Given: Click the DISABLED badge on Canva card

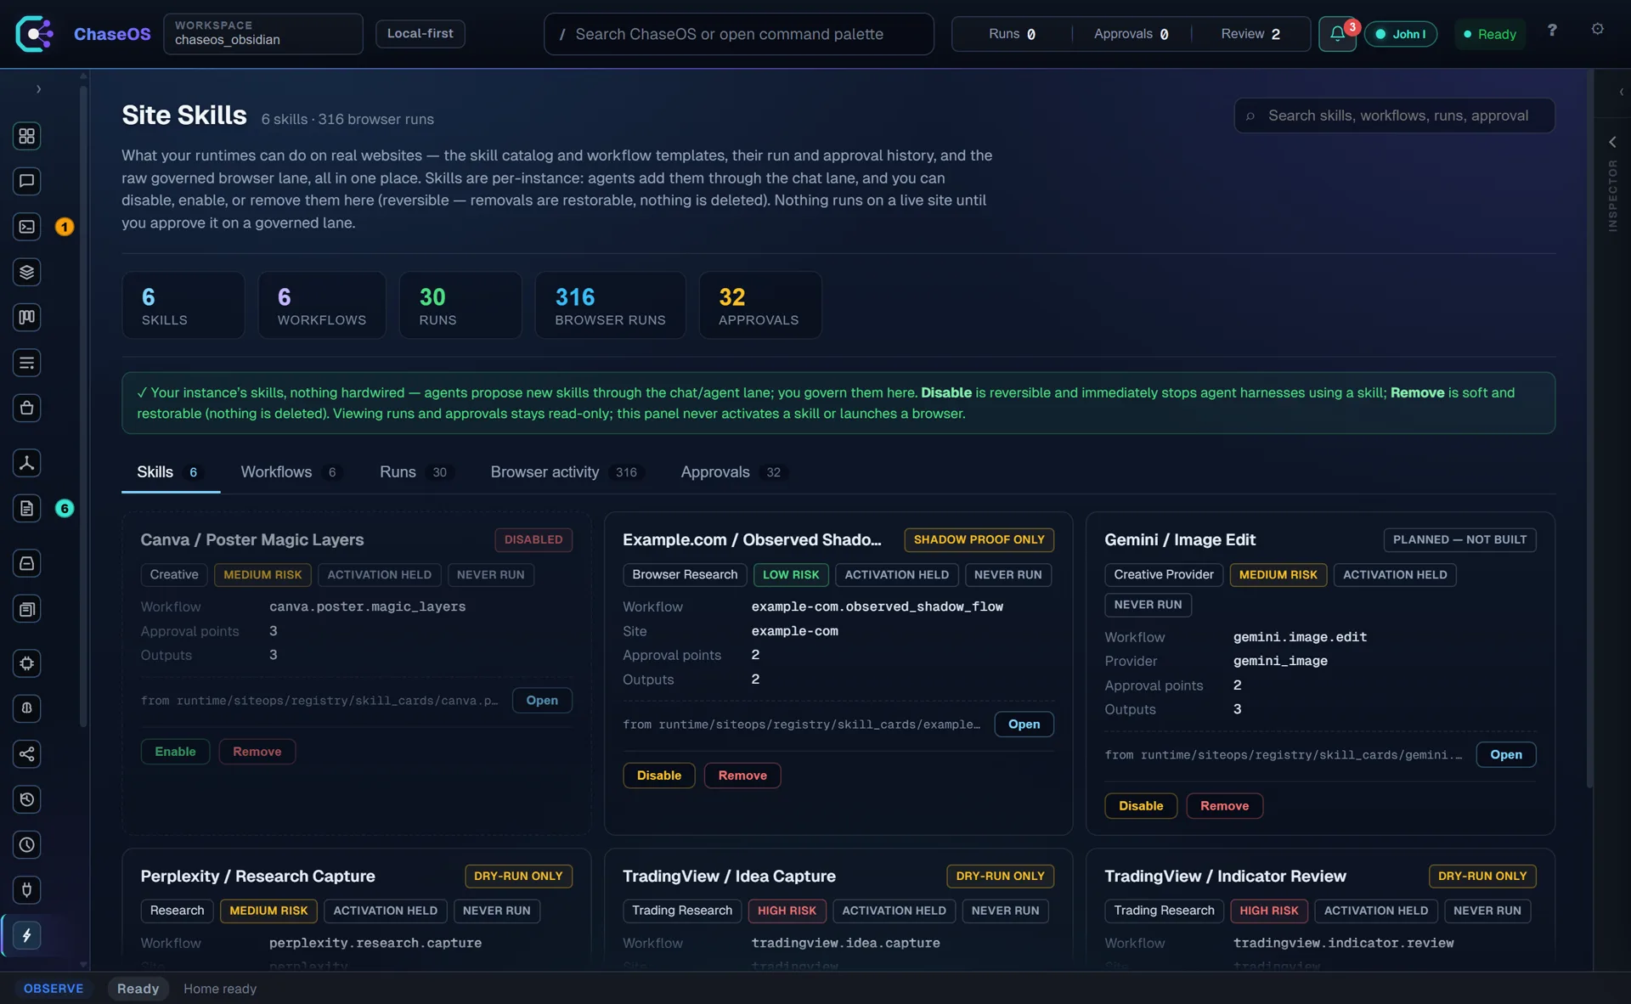Looking at the screenshot, I should click(x=533, y=540).
